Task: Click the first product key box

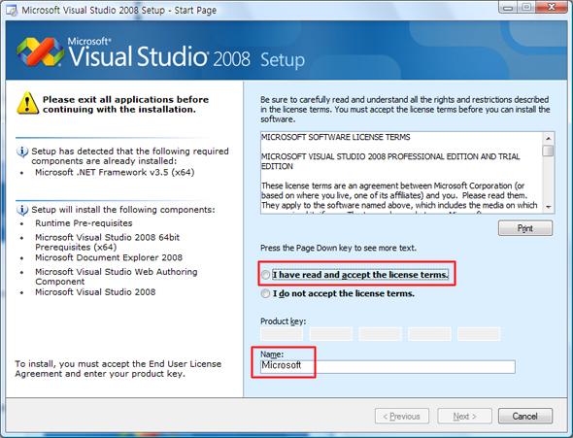Action: 282,334
